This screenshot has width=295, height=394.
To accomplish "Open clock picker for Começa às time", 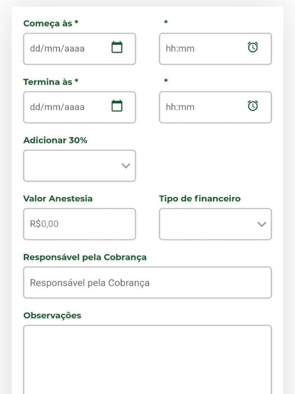I will (x=253, y=47).
